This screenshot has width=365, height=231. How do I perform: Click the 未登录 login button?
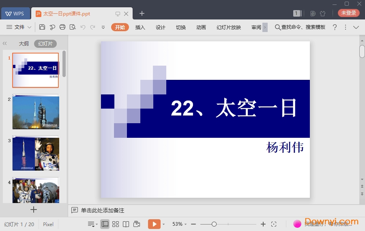[x=349, y=13]
